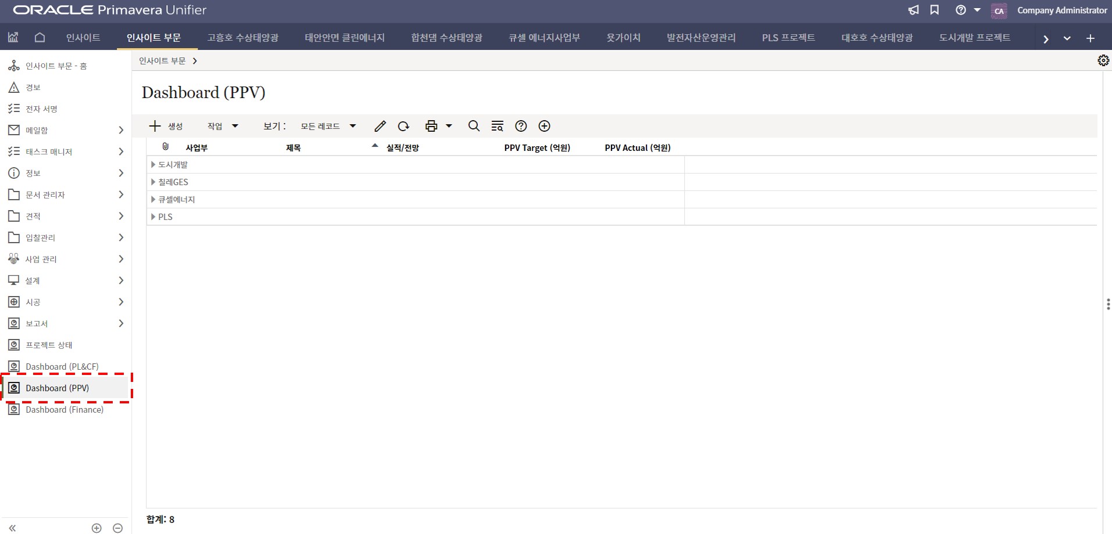Open the 모든 레코드 view dropdown
Image resolution: width=1112 pixels, height=534 pixels.
click(x=328, y=126)
